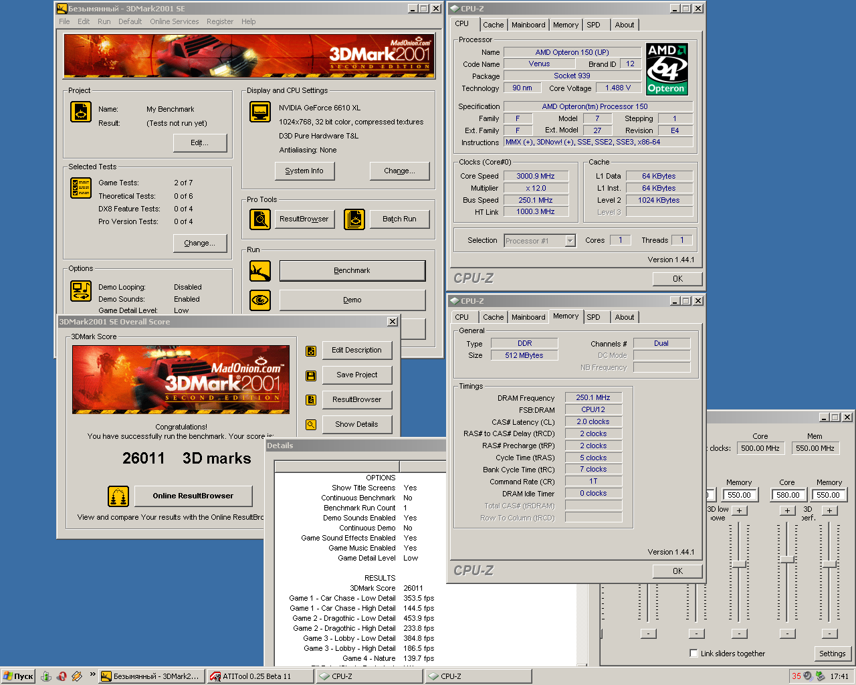Click the 3D perf Memory 550.00 field

pyautogui.click(x=829, y=495)
